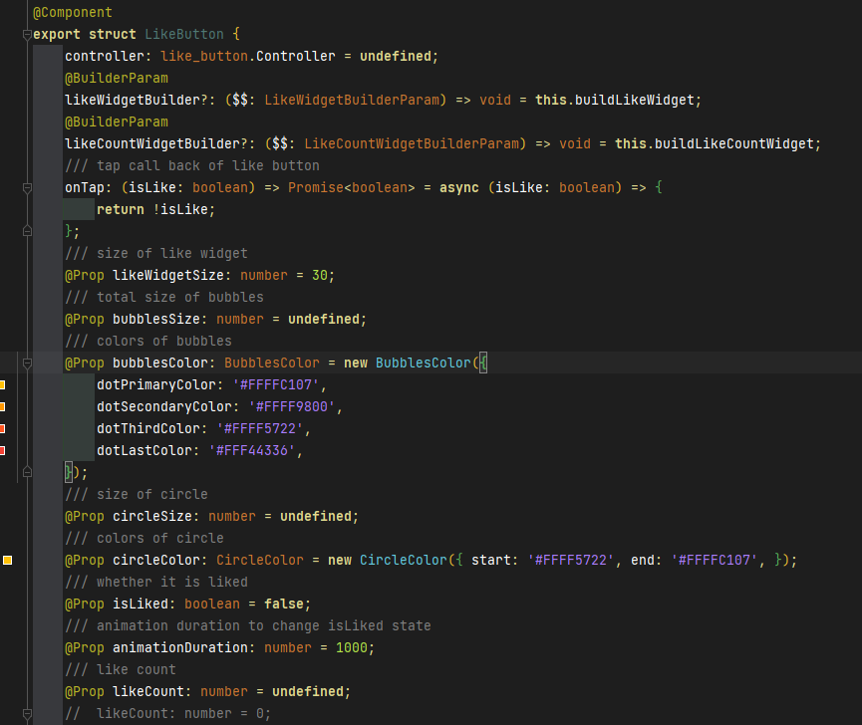
Task: Collapse the bubblesColor BubblesColor initializer
Action: 27,363
